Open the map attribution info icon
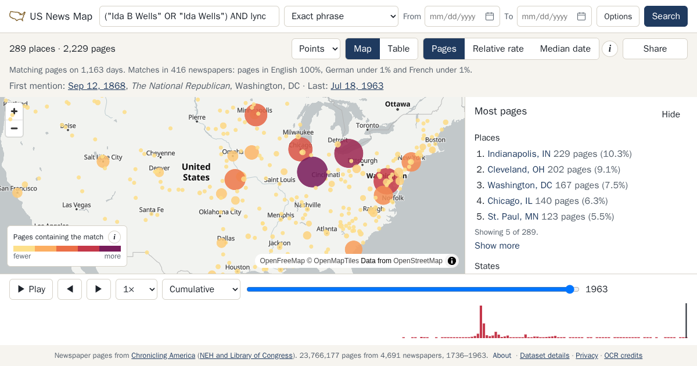Viewport: 697px width, 366px height. pos(452,261)
